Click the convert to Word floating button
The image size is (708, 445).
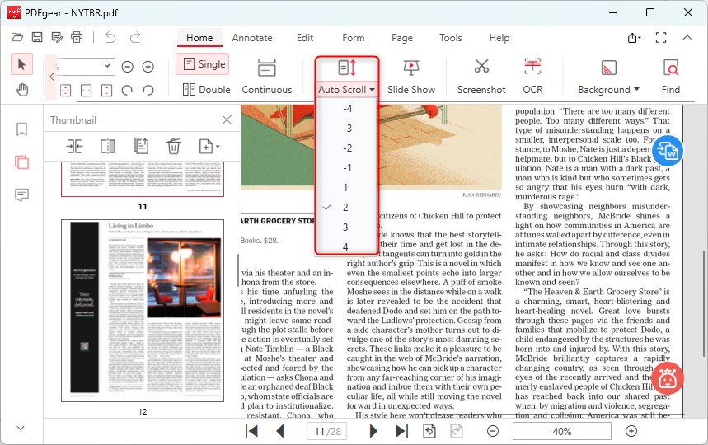coord(668,151)
